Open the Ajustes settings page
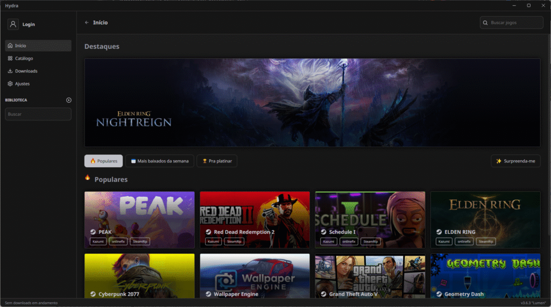Screen dimensions: 551x307 (38, 83)
